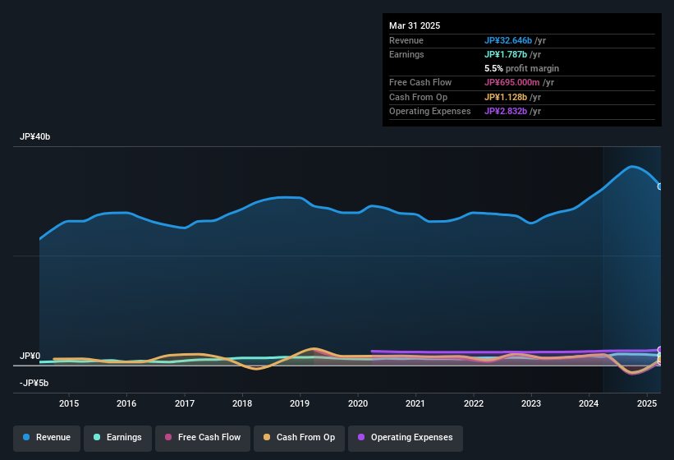Click the JP¥2.832b operating expenses value
Image resolution: width=674 pixels, height=460 pixels.
[506, 112]
